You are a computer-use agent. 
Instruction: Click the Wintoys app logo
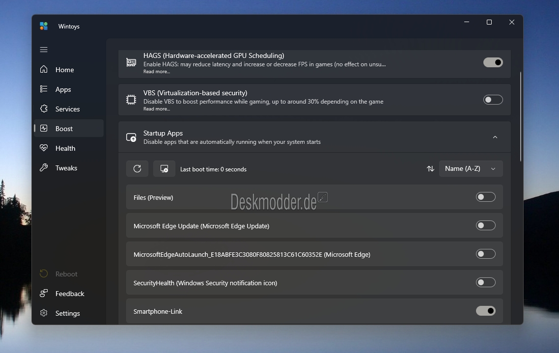[44, 26]
